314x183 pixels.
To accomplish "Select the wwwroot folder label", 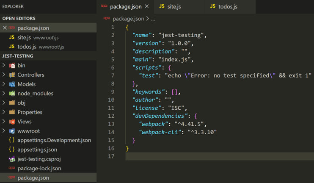I will (29, 131).
